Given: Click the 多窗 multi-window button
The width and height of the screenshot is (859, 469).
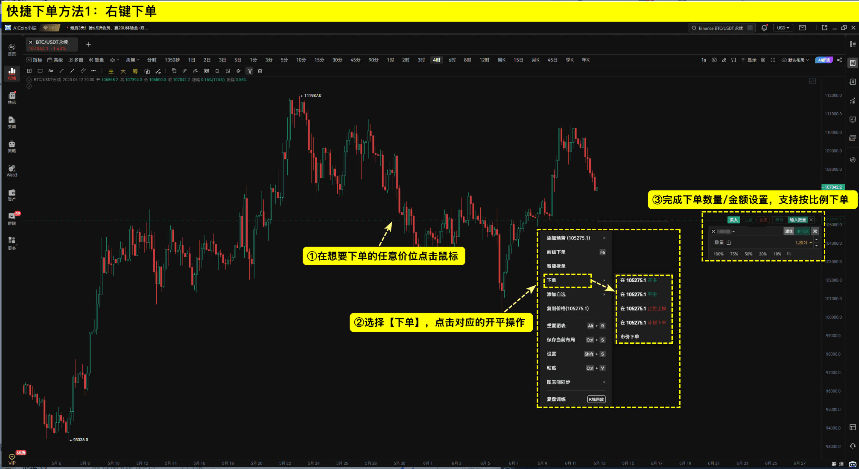Looking at the screenshot, I should tap(76, 60).
